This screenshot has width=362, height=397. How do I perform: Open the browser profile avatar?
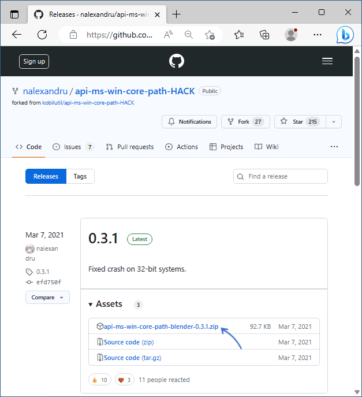click(291, 35)
